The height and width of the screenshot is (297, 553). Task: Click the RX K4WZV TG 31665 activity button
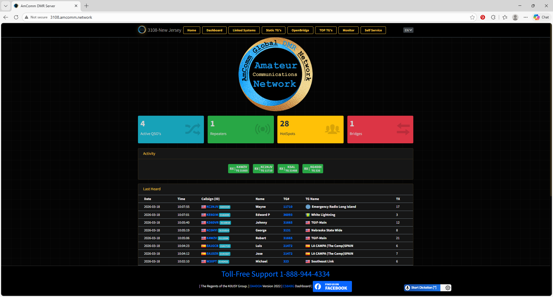tap(238, 168)
